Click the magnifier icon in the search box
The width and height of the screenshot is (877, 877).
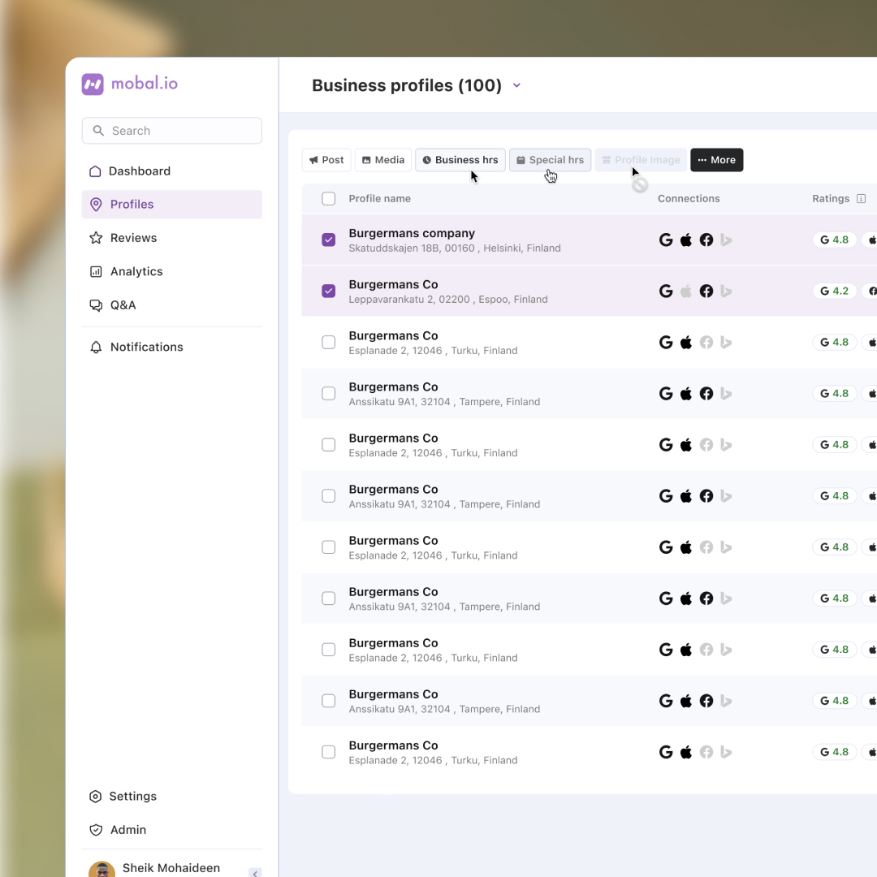[98, 130]
